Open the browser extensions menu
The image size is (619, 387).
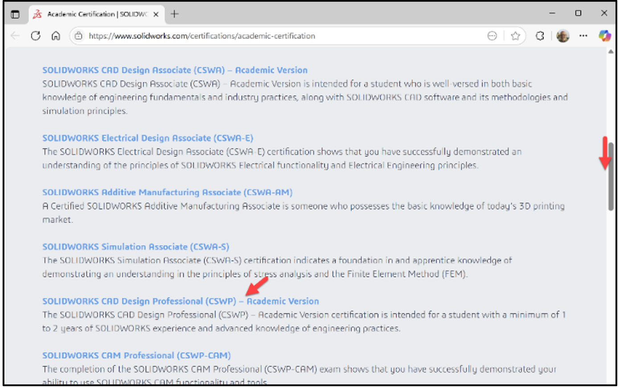540,36
